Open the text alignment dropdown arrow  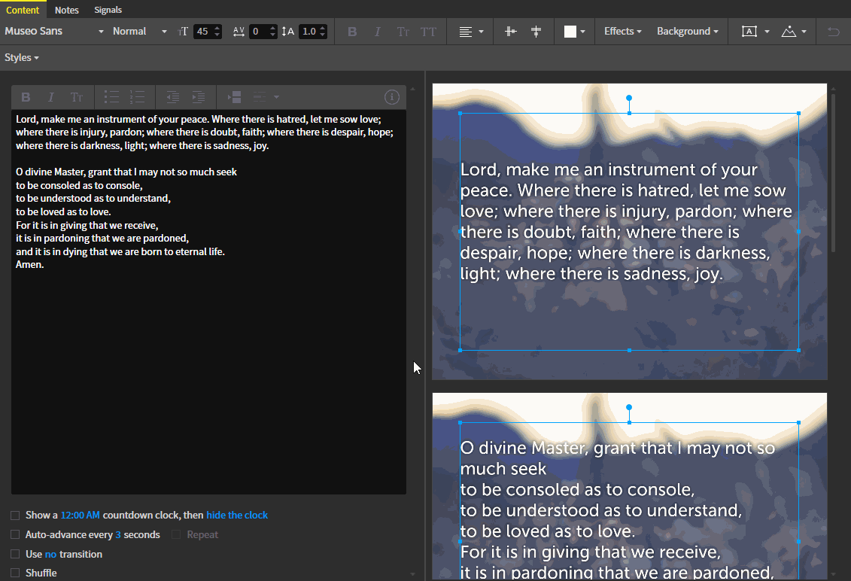click(x=482, y=32)
